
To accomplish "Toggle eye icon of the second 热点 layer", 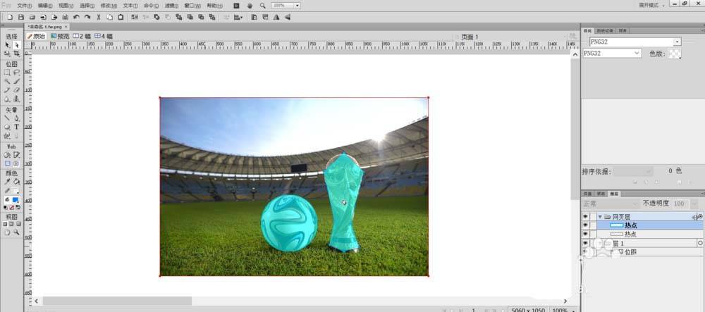I will click(x=585, y=234).
